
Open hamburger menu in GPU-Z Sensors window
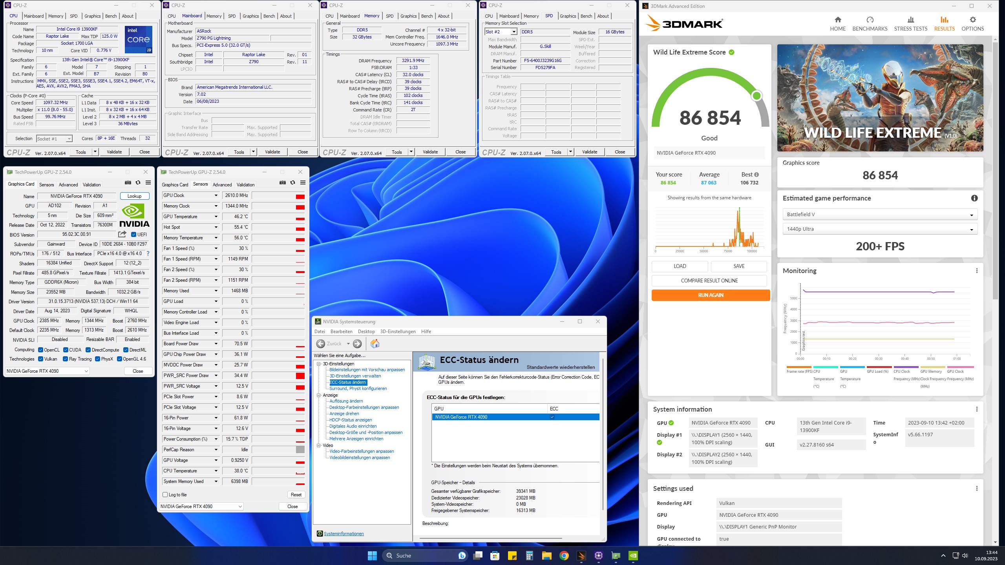(303, 182)
